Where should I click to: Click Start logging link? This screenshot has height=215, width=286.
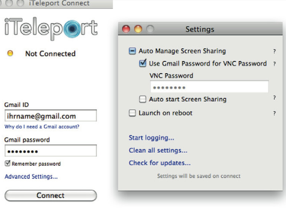click(x=151, y=138)
